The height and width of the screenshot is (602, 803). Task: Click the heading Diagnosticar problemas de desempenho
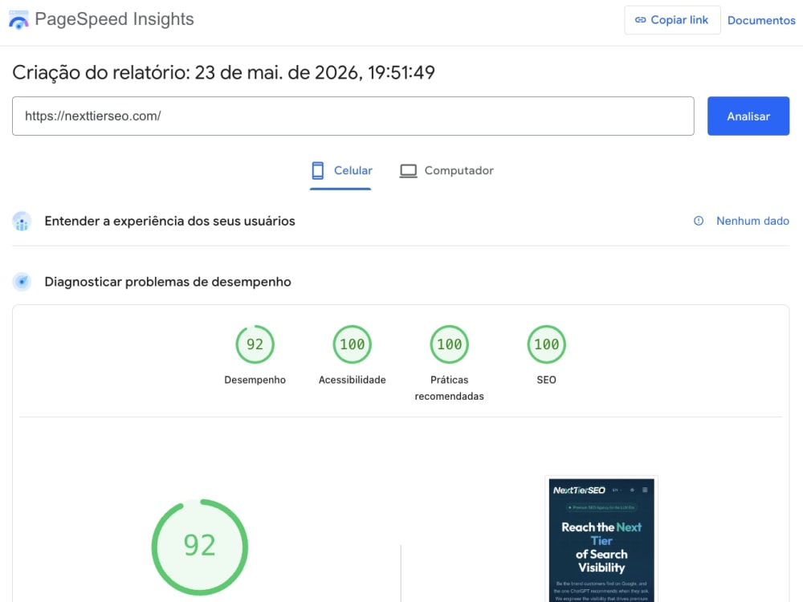click(x=168, y=282)
